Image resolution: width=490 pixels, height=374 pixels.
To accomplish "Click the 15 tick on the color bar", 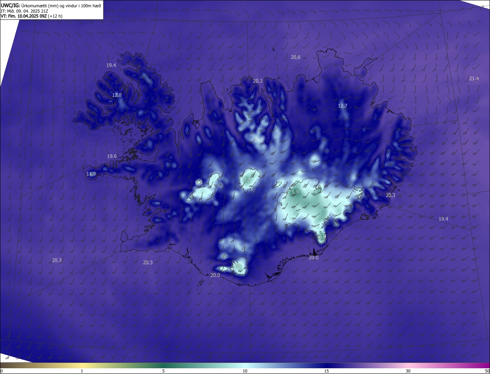I will (x=327, y=371).
